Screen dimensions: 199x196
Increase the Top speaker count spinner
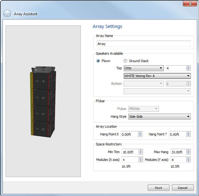pyautogui.click(x=188, y=67)
